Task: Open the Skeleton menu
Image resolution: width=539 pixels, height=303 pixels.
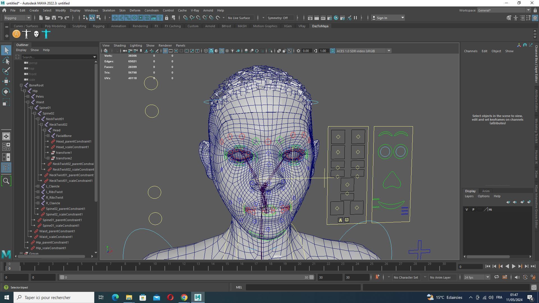Action: click(108, 10)
